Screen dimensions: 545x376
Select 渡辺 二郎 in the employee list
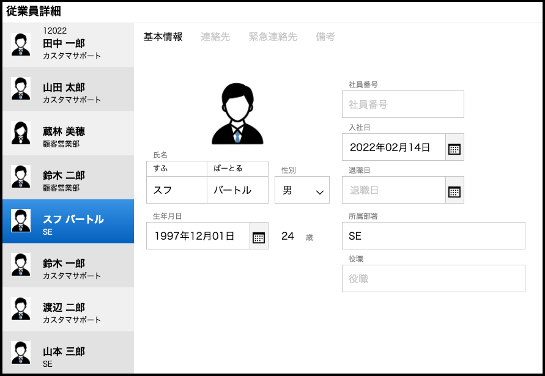pyautogui.click(x=68, y=309)
